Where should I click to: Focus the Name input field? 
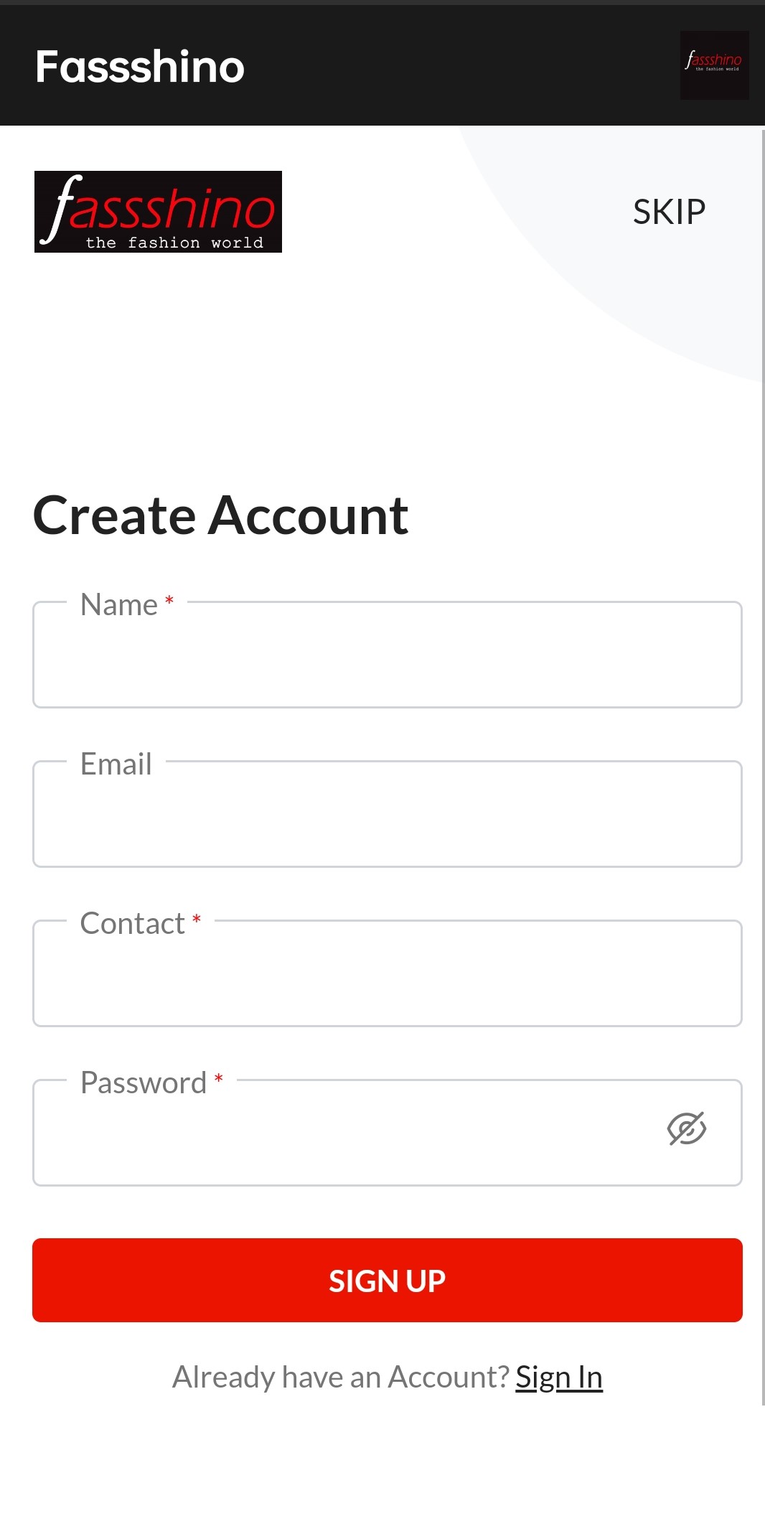pos(388,655)
